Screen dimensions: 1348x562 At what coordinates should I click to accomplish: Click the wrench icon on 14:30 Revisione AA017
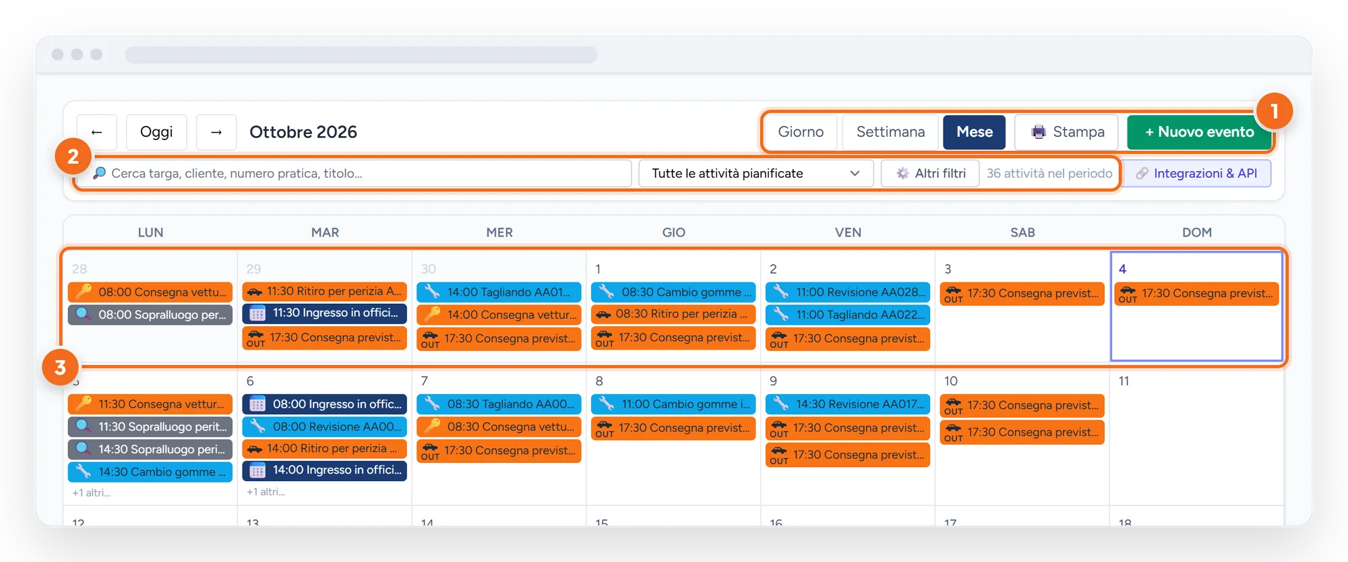781,404
